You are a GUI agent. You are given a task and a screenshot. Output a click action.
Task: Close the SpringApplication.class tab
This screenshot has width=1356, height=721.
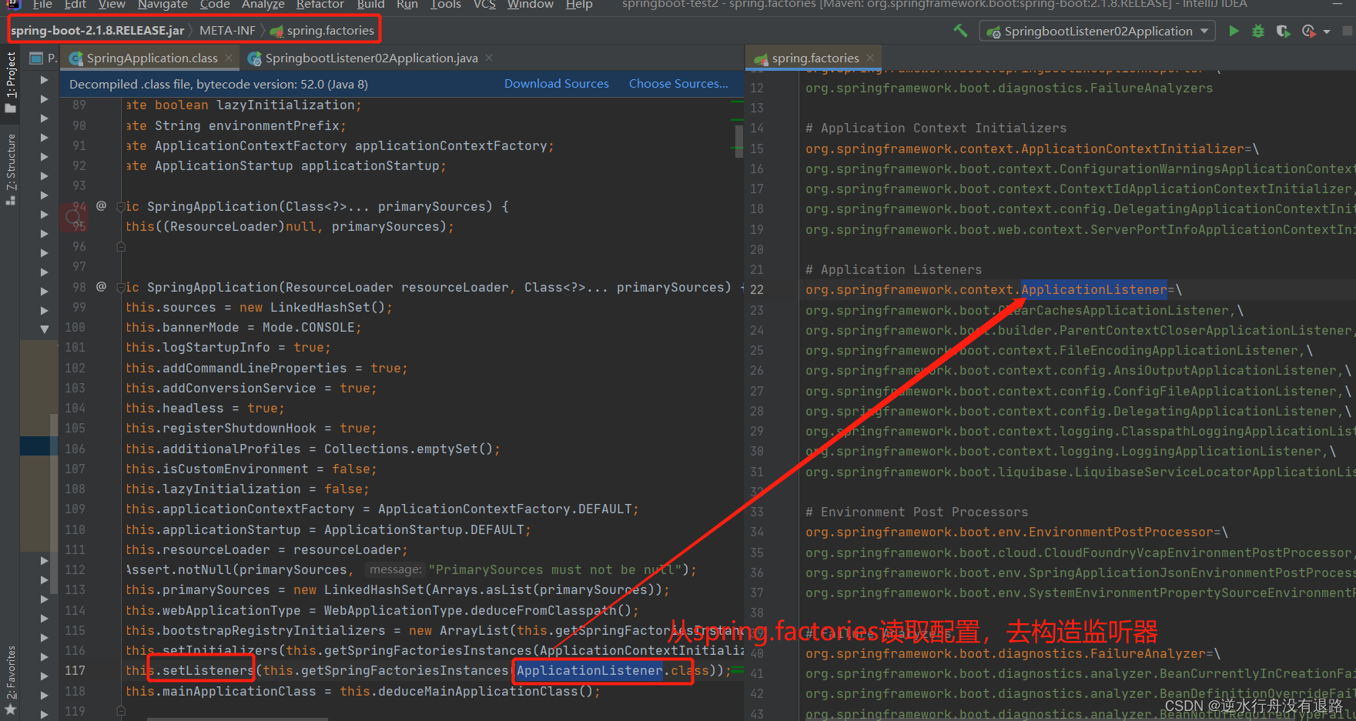229,58
